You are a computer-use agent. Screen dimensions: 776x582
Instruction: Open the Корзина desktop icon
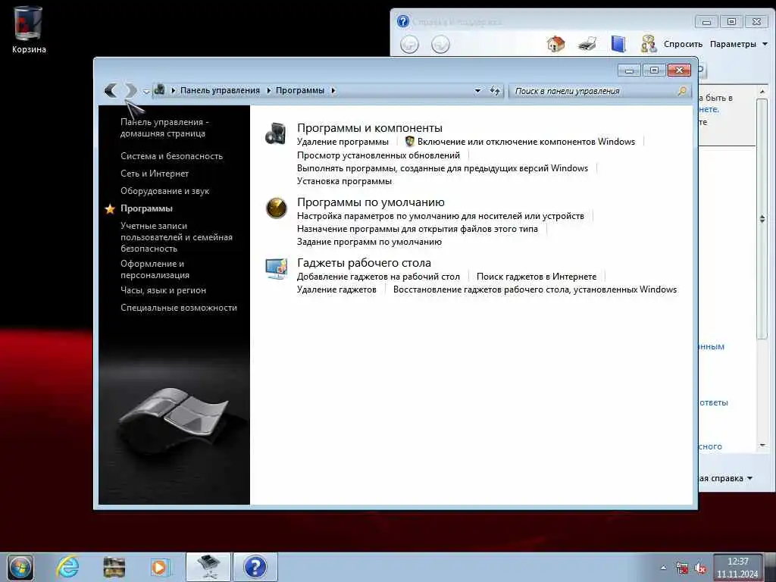click(29, 30)
